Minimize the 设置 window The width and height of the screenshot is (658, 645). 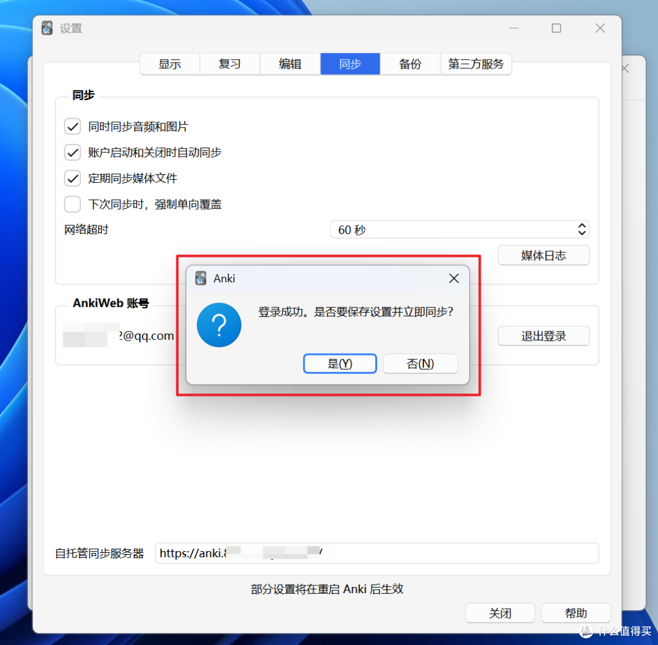pos(514,28)
